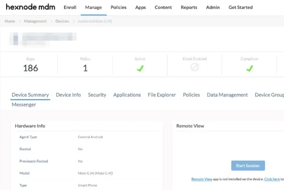Click the Smart Phone type value

point(88,185)
